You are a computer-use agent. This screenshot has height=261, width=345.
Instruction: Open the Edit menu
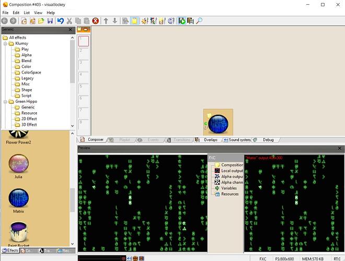(x=16, y=13)
